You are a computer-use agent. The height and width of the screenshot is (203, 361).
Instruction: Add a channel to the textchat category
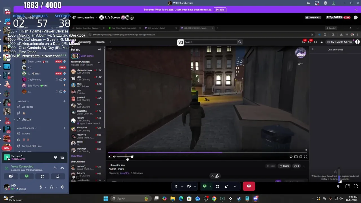(64, 101)
